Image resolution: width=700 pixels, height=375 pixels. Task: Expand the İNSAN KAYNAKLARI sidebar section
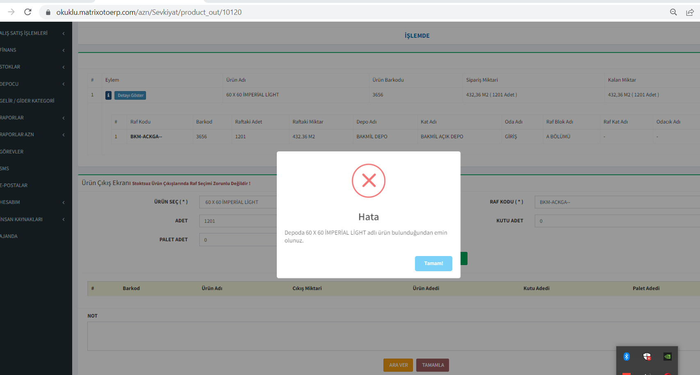32,220
